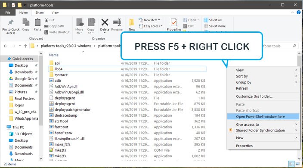This screenshot has height=168, width=303.
Task: Open the Properties icon in the ribbon
Action: 174,23
